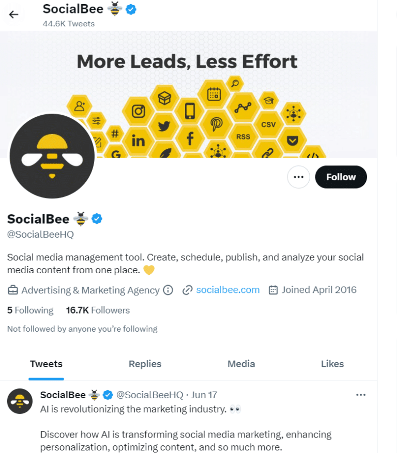Open the profile more options ellipsis
The height and width of the screenshot is (453, 397).
pos(298,177)
